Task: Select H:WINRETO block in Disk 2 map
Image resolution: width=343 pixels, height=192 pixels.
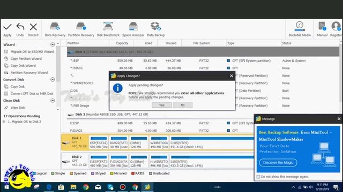Action: pyautogui.click(x=159, y=161)
